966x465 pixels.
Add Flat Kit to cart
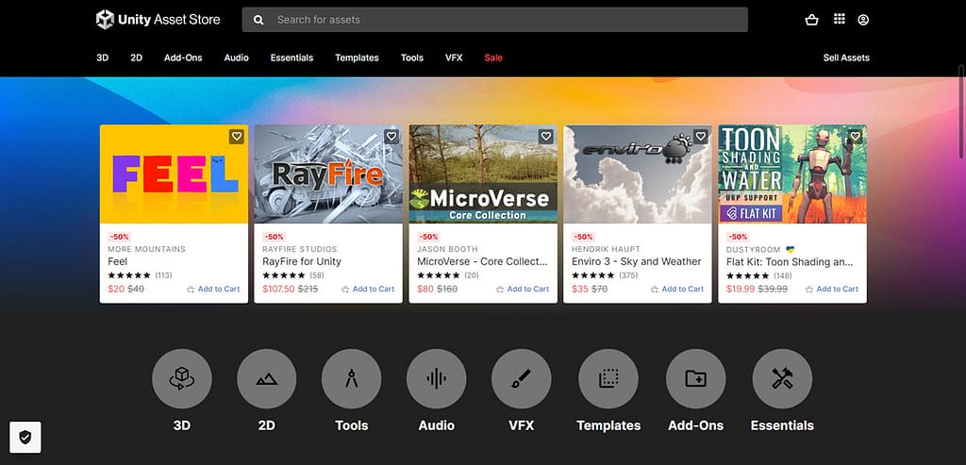[832, 289]
